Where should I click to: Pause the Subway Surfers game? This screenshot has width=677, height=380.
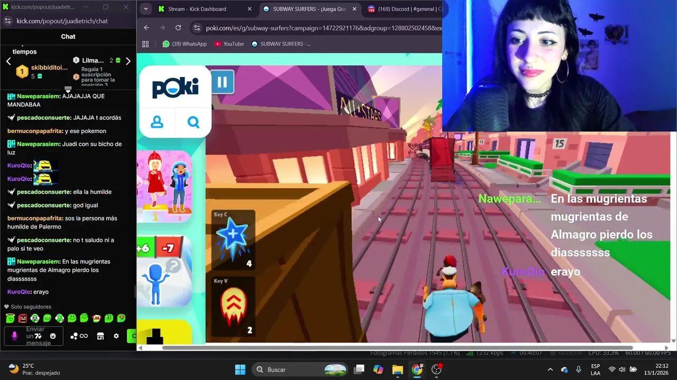click(222, 82)
